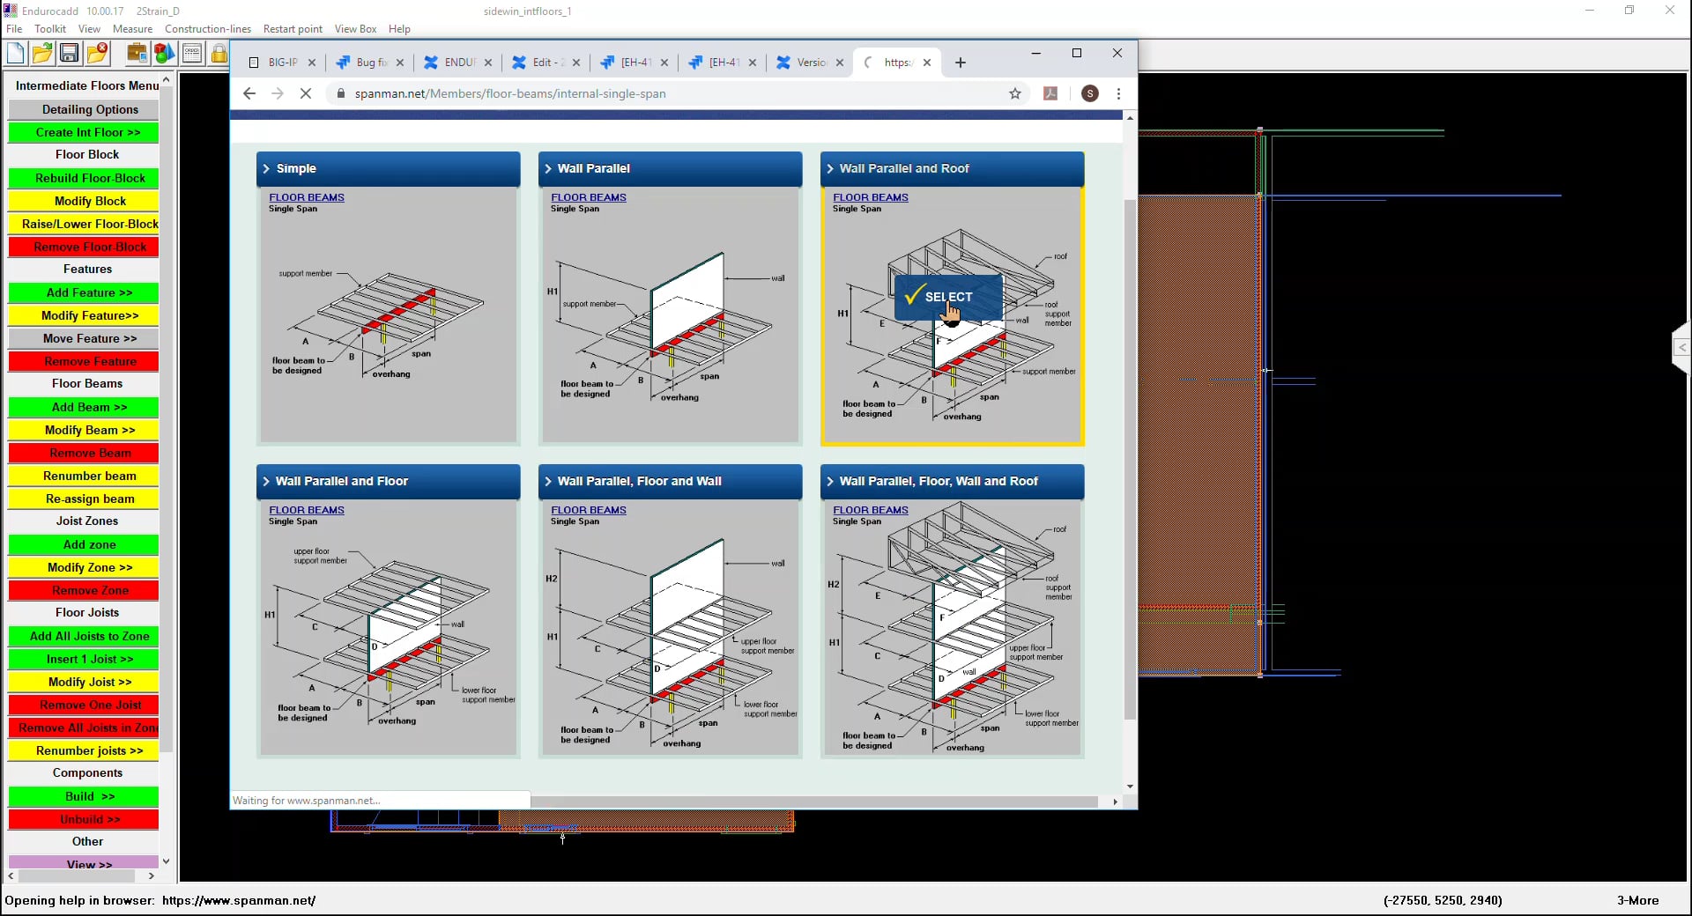Click the FLOOR BEAMS link under Wall Parallel

click(589, 196)
